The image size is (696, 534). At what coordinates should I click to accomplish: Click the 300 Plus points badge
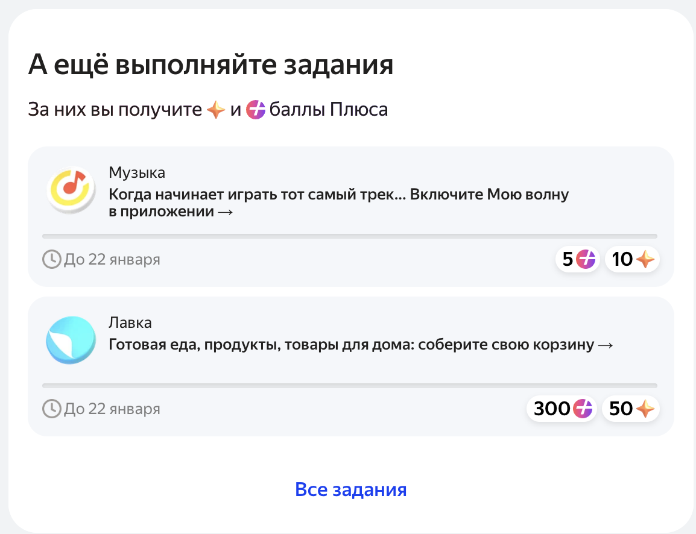[562, 409]
